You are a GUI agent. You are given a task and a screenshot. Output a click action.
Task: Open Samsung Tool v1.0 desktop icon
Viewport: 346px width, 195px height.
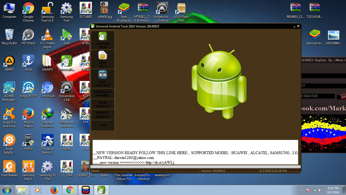(47, 12)
